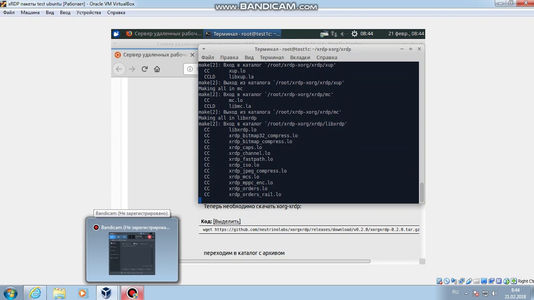
Task: Click the guest panel network drive icon
Action: tap(324, 34)
